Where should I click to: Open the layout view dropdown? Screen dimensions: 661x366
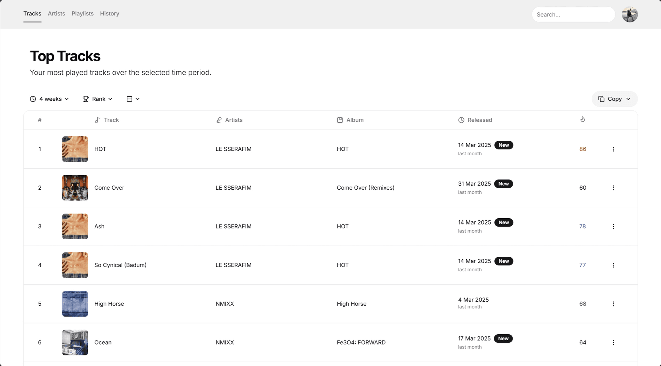(133, 99)
